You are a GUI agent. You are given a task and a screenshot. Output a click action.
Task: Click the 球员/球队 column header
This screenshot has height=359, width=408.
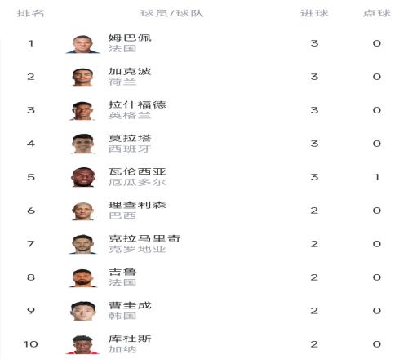click(172, 13)
